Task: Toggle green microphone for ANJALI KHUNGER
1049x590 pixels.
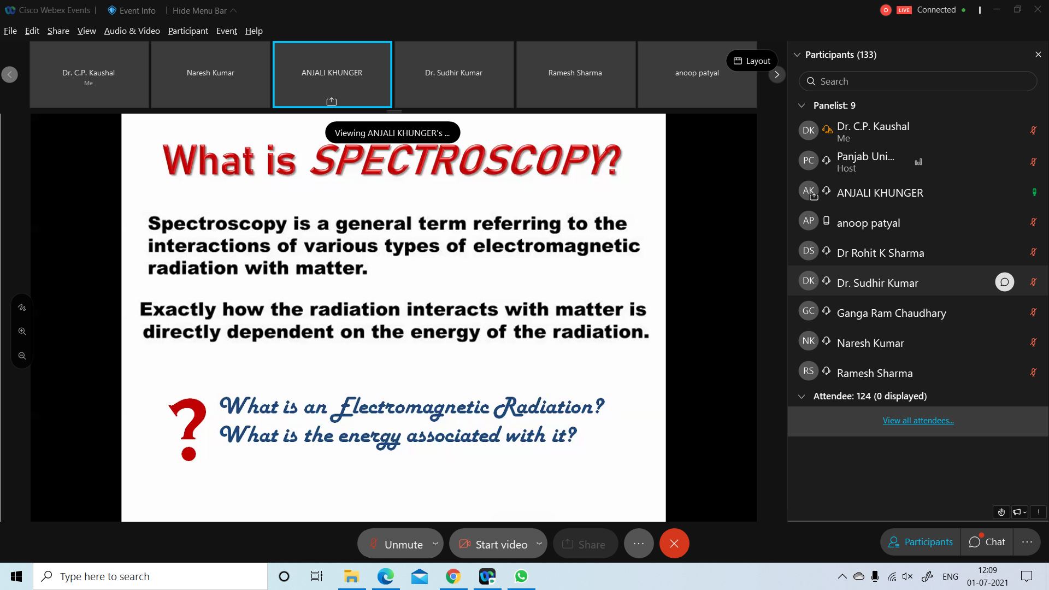Action: pos(1034,192)
